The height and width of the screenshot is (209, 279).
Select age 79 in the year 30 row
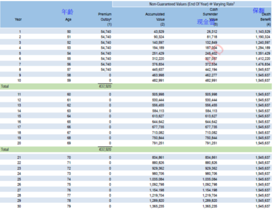click(x=69, y=206)
